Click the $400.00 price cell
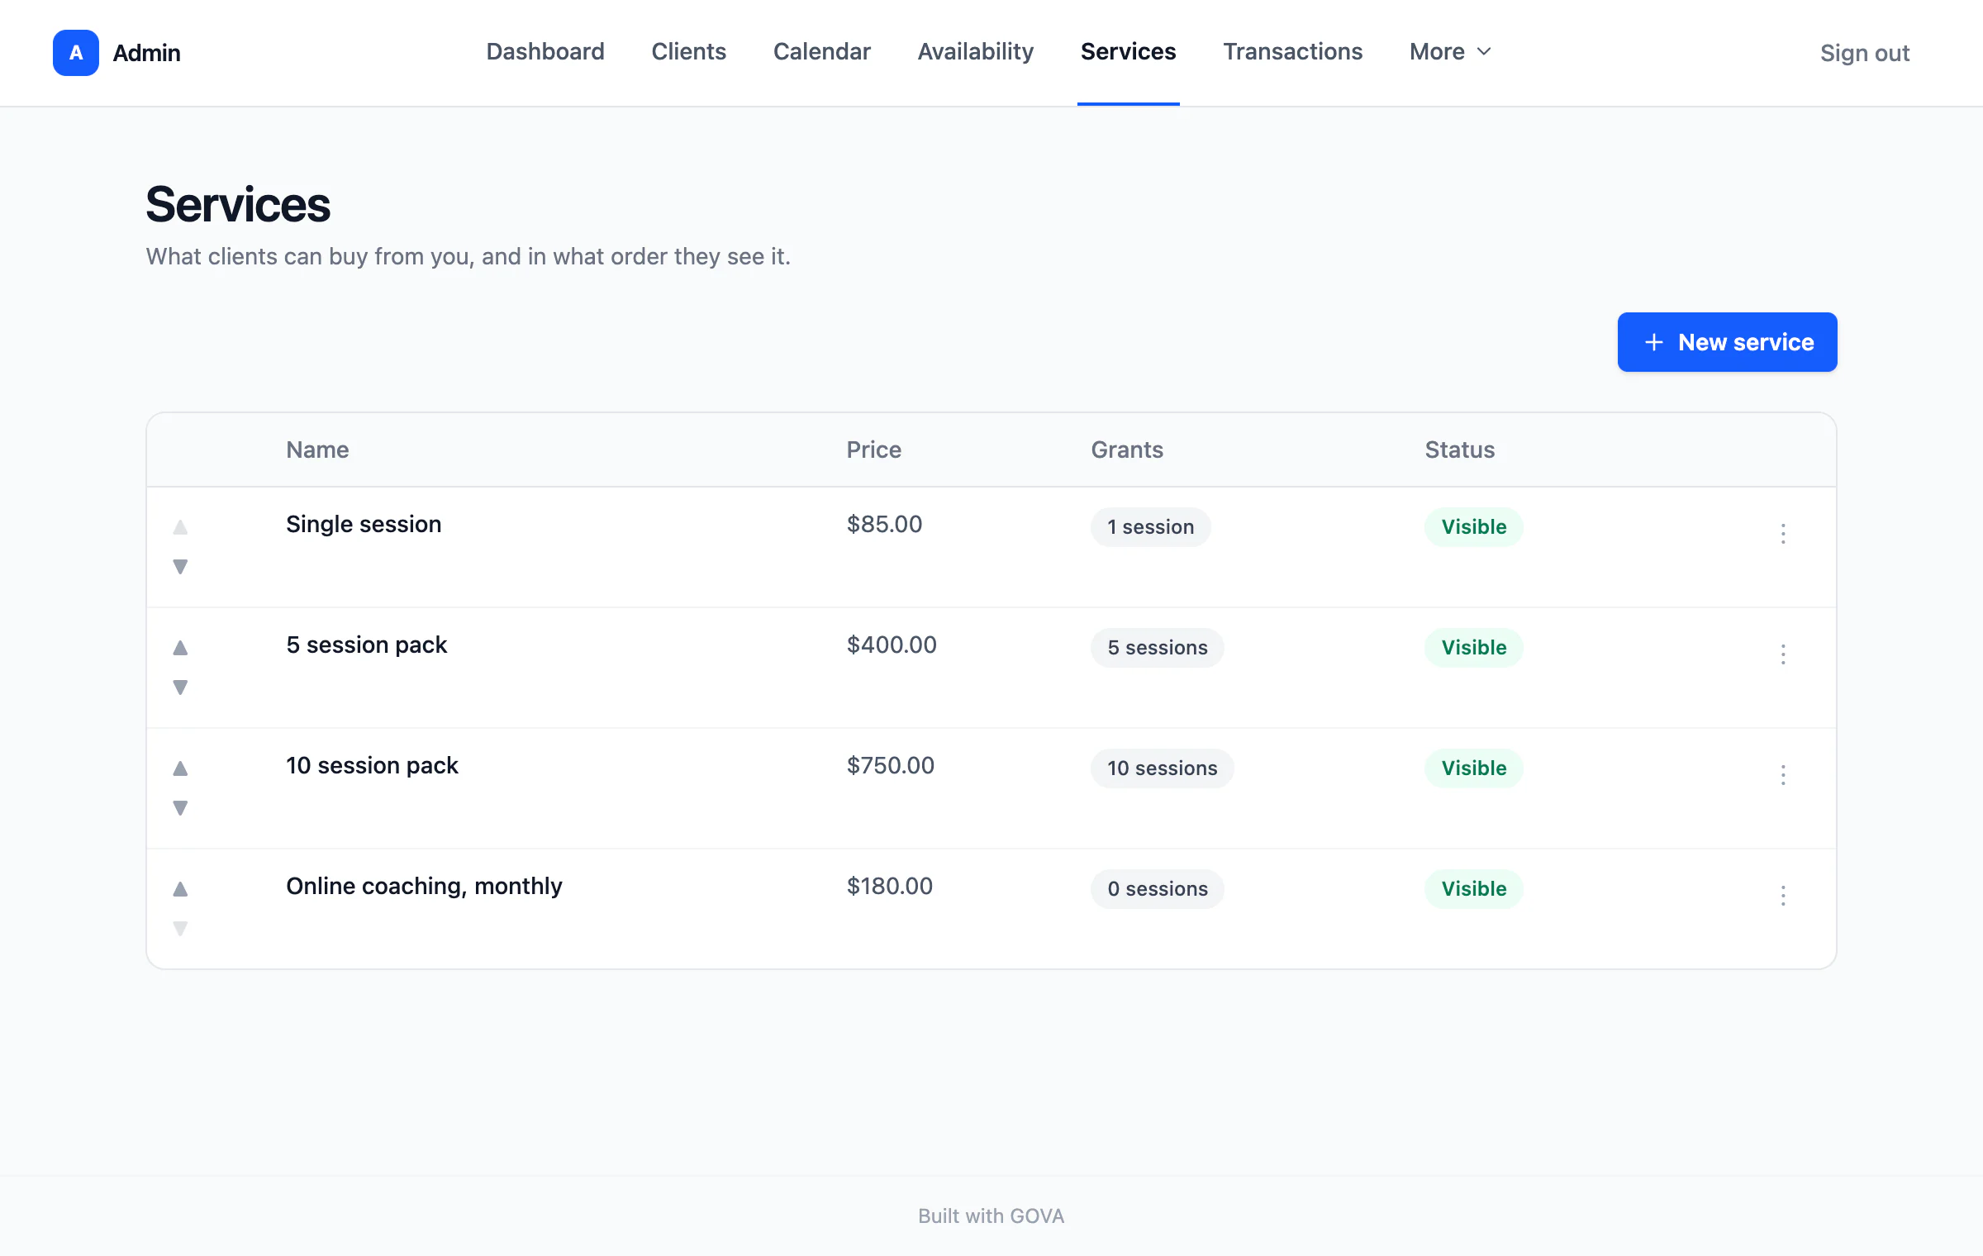 (x=892, y=645)
